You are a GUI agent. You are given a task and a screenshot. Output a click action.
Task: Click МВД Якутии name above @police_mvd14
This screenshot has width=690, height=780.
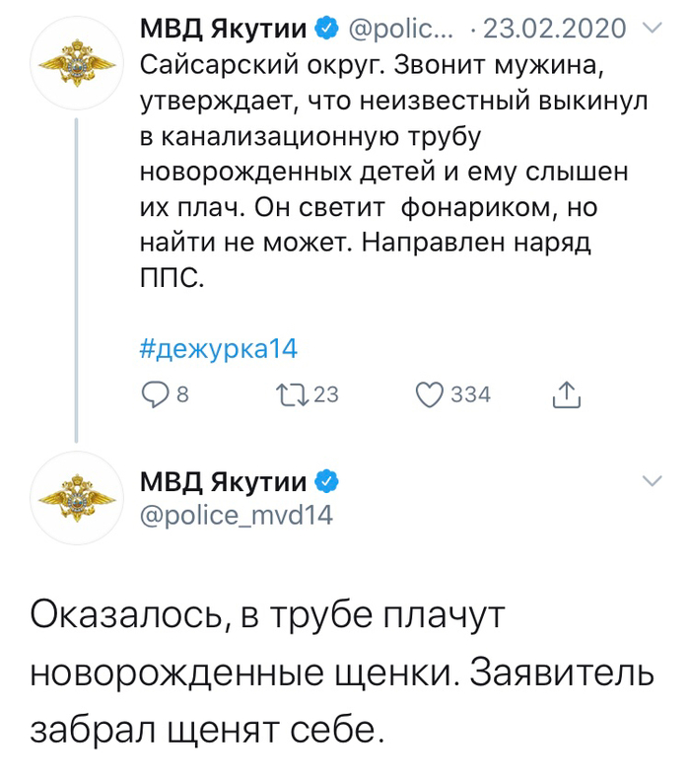(x=223, y=482)
